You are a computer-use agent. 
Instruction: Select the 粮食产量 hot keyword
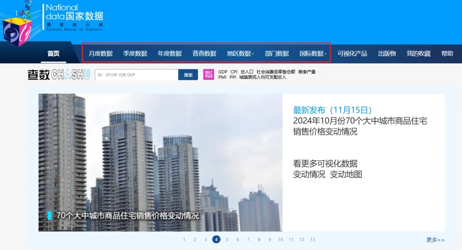[307, 72]
